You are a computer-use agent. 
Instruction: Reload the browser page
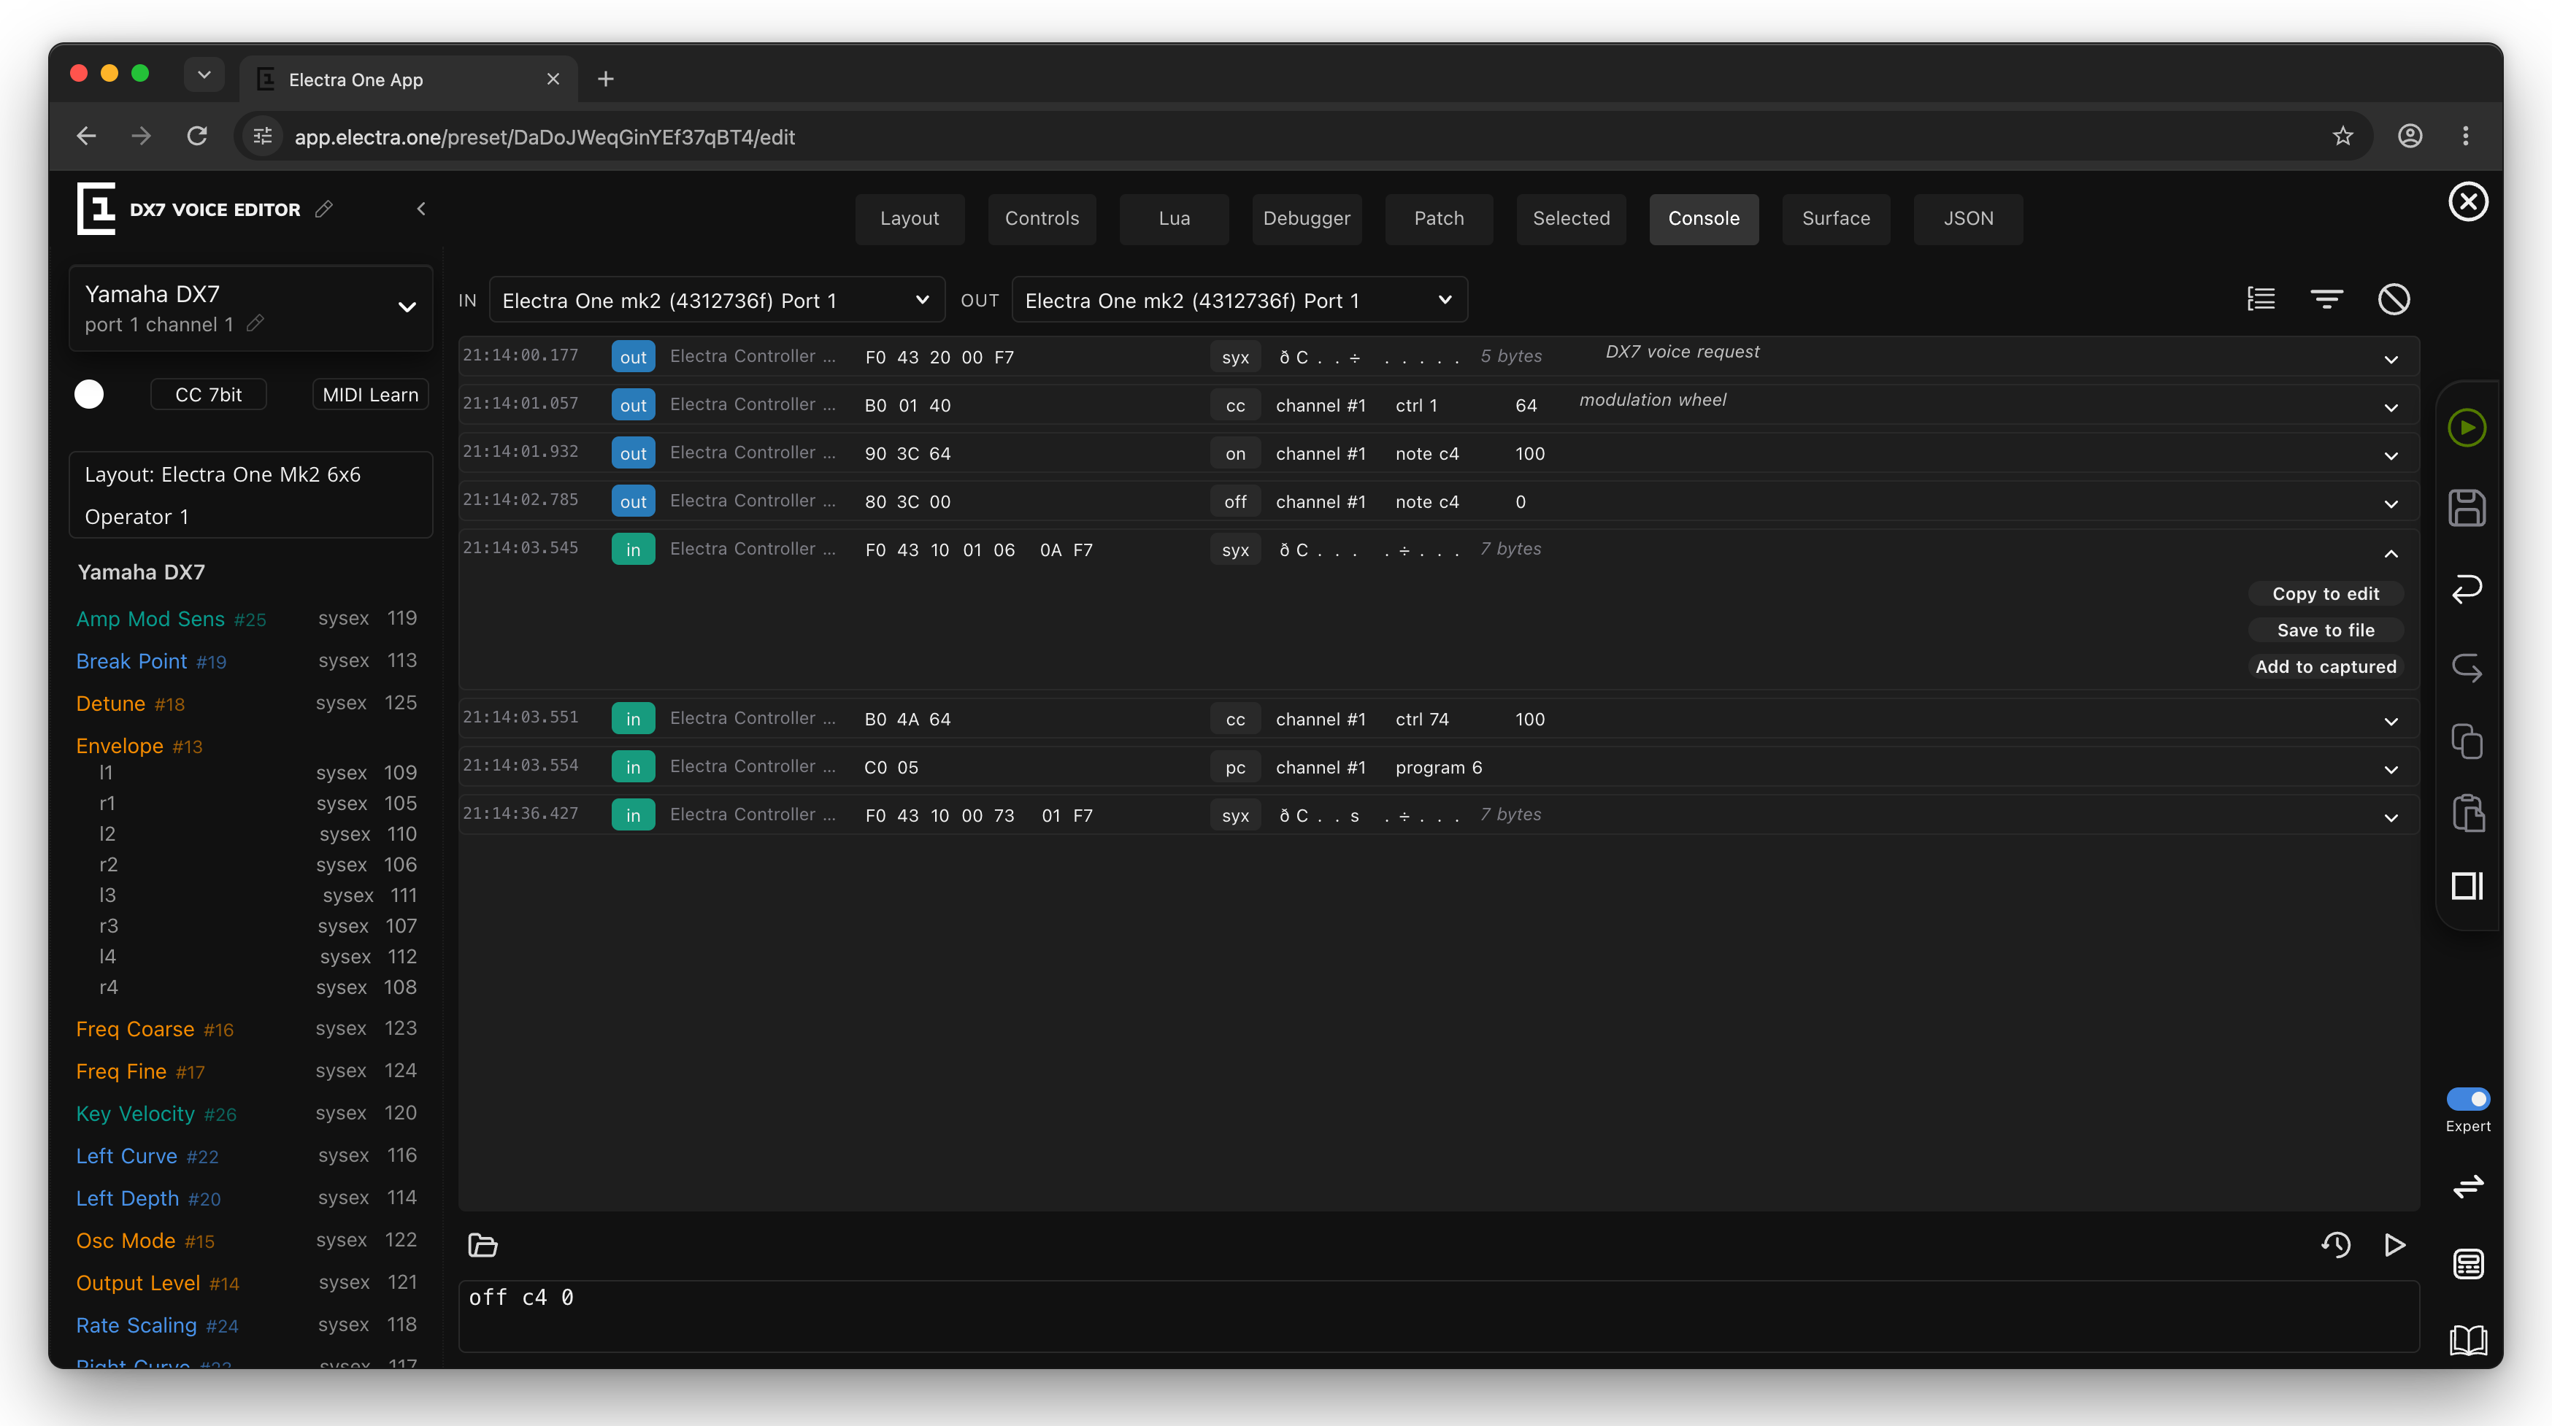pos(197,136)
